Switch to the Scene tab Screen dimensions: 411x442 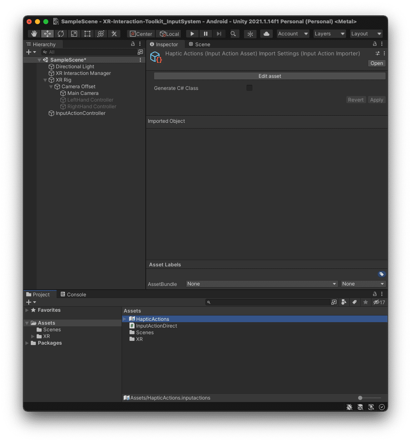tap(200, 44)
